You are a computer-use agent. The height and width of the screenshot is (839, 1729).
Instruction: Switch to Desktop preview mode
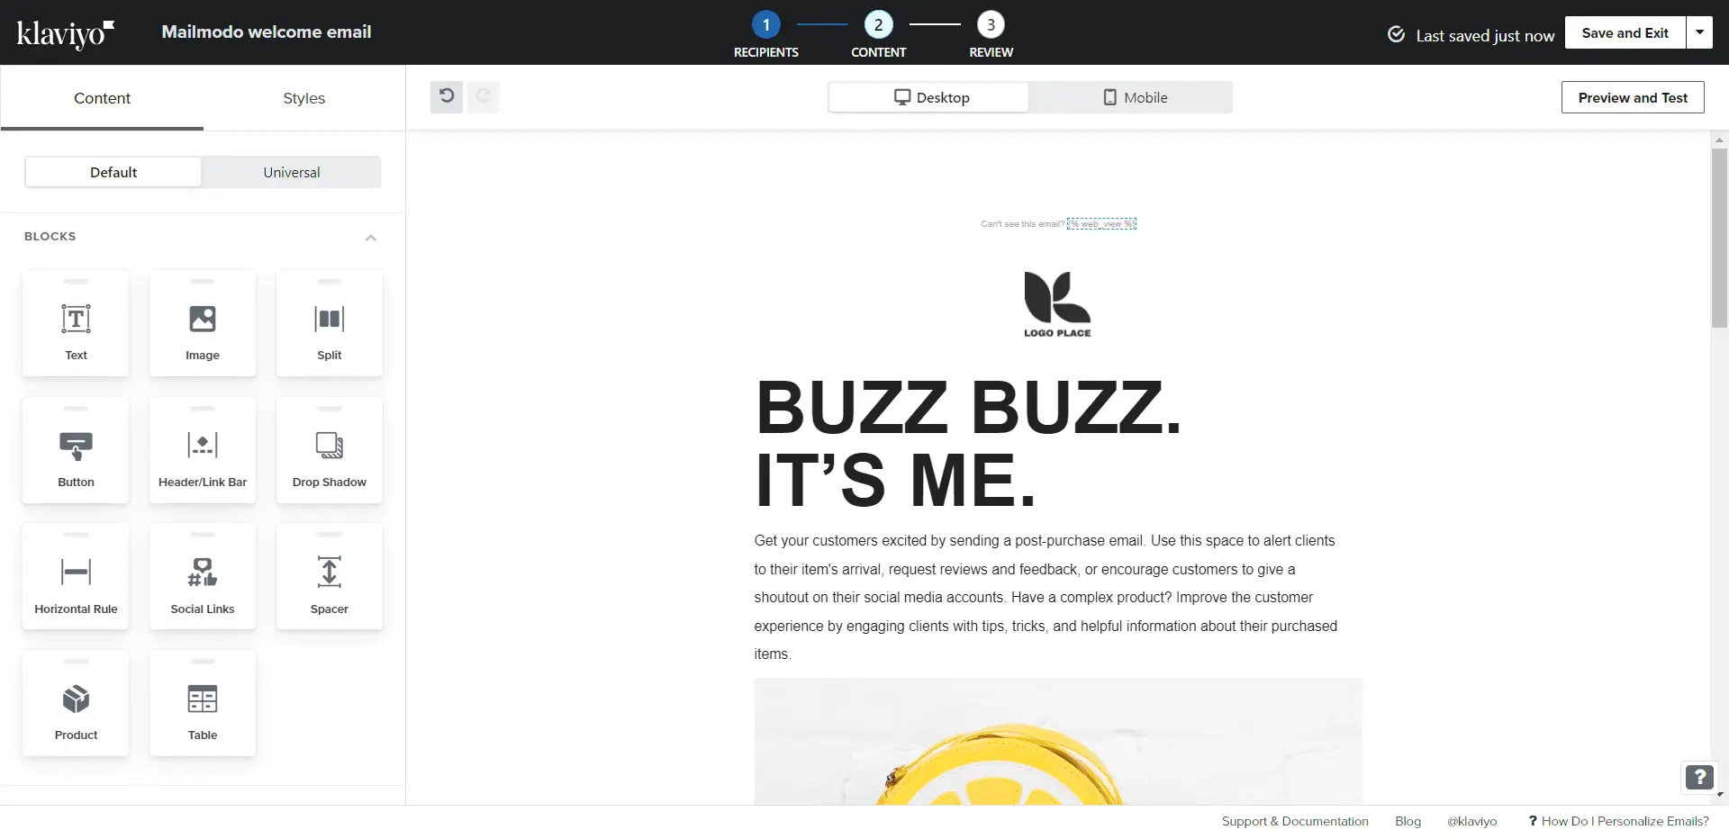(x=928, y=97)
